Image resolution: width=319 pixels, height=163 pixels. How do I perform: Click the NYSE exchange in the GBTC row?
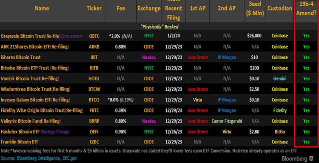tap(149, 36)
